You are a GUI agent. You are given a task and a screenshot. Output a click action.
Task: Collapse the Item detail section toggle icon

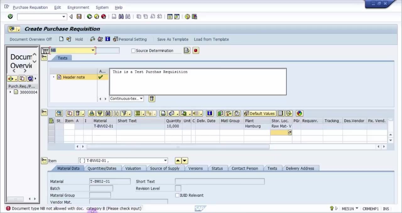[x=44, y=161]
